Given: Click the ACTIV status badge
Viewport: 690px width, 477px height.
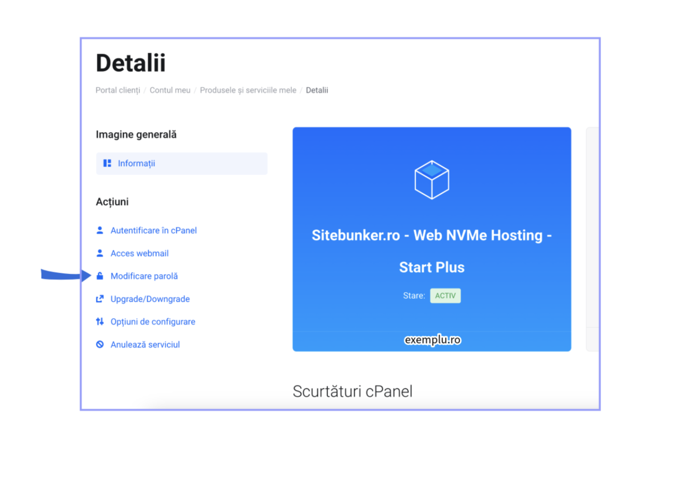Looking at the screenshot, I should 445,296.
